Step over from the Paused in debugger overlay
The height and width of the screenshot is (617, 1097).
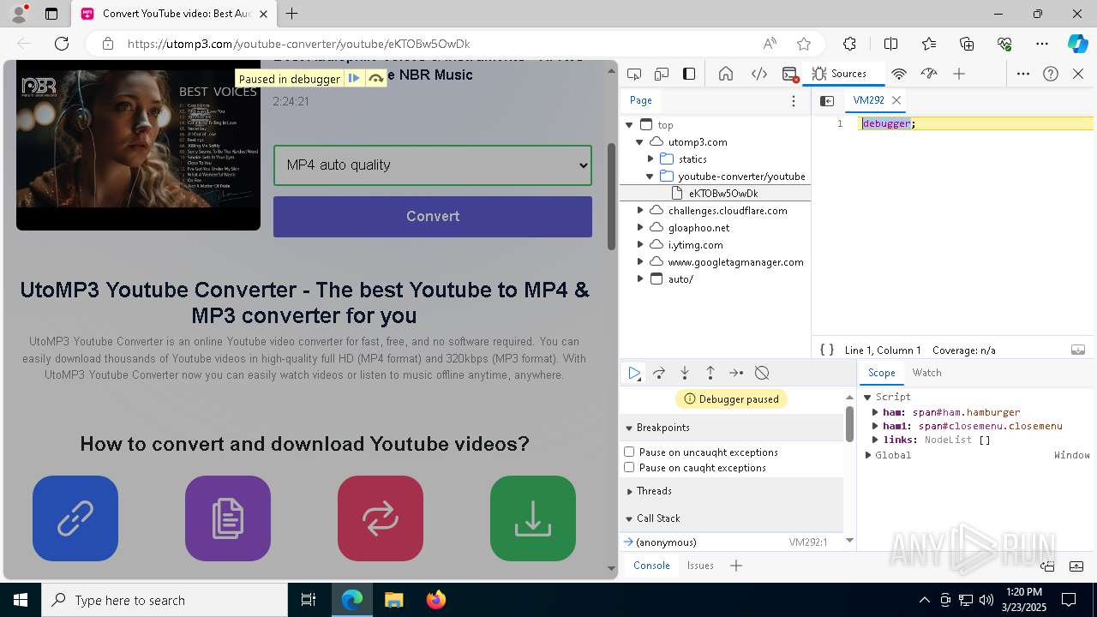[x=375, y=78]
